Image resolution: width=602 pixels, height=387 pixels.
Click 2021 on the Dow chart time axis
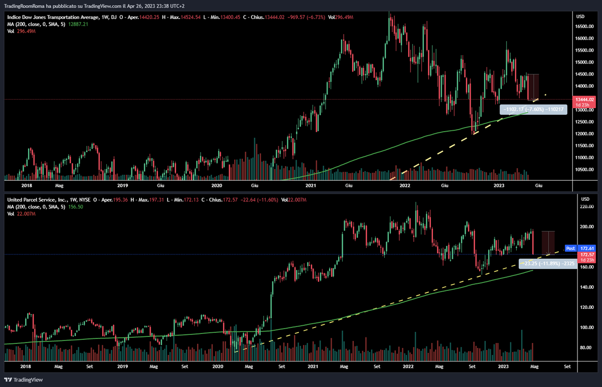(x=311, y=185)
